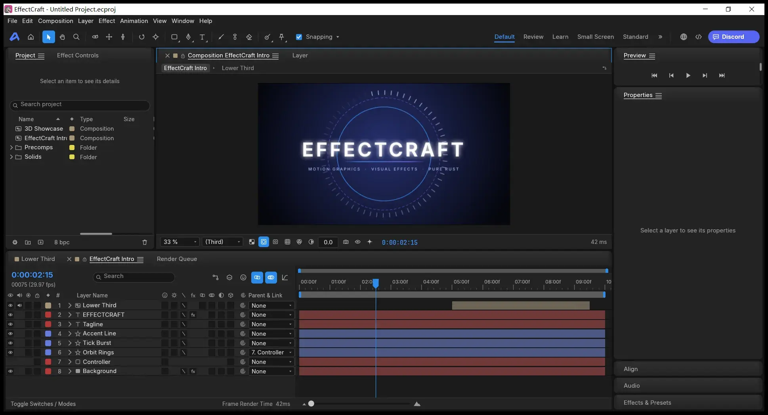Screen dimensions: 768x415
Task: Click Toggle Switches / Modes
Action: click(x=43, y=404)
